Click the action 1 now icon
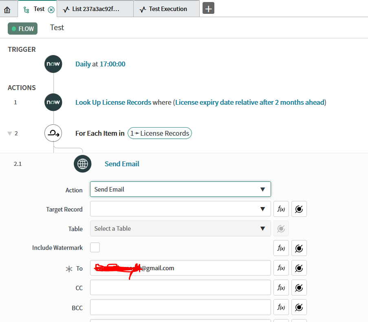This screenshot has width=368, height=322. (53, 102)
